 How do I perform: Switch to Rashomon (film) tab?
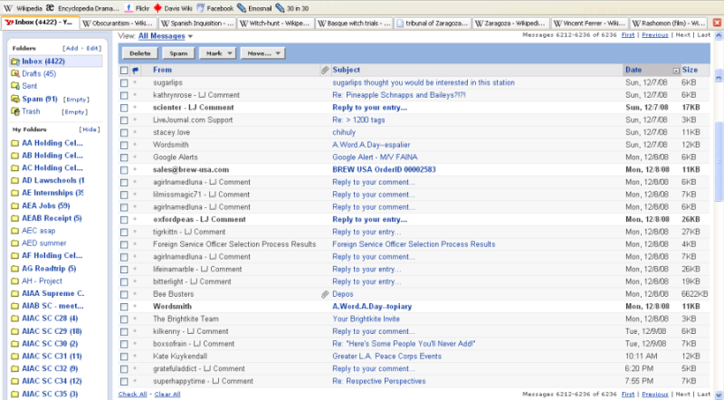(x=669, y=24)
